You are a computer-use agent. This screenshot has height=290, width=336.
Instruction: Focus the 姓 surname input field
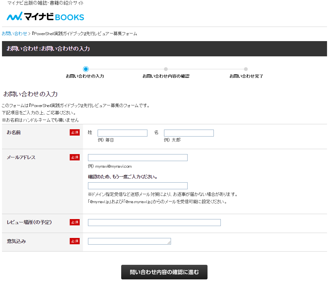[123, 133]
